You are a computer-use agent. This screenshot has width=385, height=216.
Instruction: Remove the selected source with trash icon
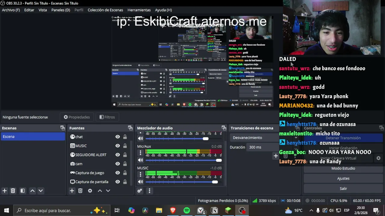(80, 191)
